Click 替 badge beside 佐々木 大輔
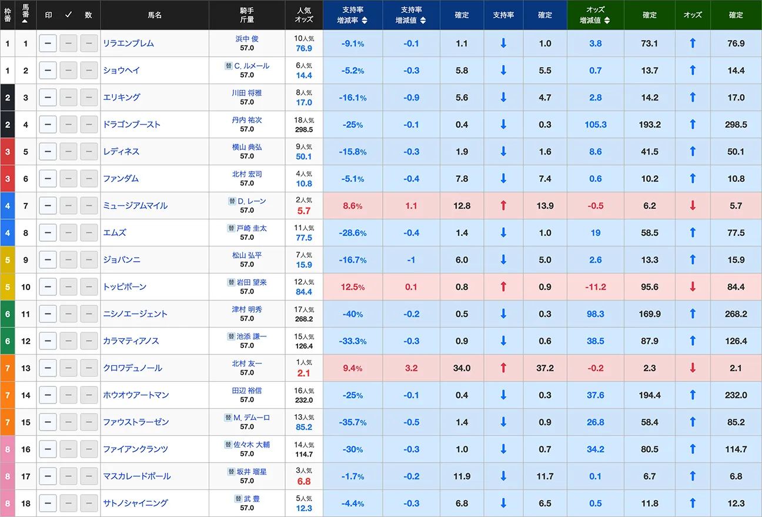Screen dimensions: 762x517 click(x=228, y=445)
